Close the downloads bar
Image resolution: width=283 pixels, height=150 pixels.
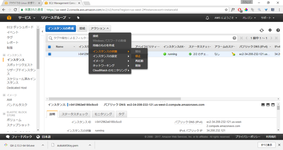279,145
